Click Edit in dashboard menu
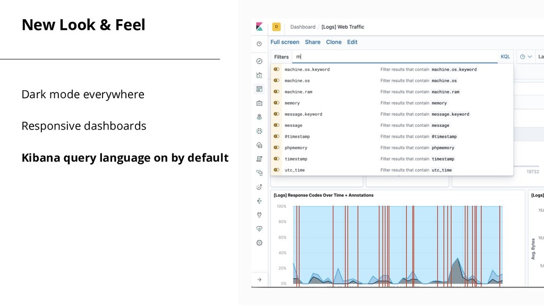The width and height of the screenshot is (544, 306). (352, 42)
